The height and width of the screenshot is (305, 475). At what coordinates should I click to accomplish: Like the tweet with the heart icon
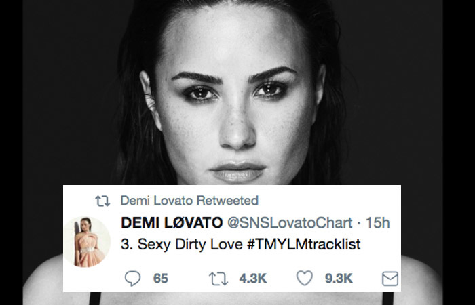[305, 278]
